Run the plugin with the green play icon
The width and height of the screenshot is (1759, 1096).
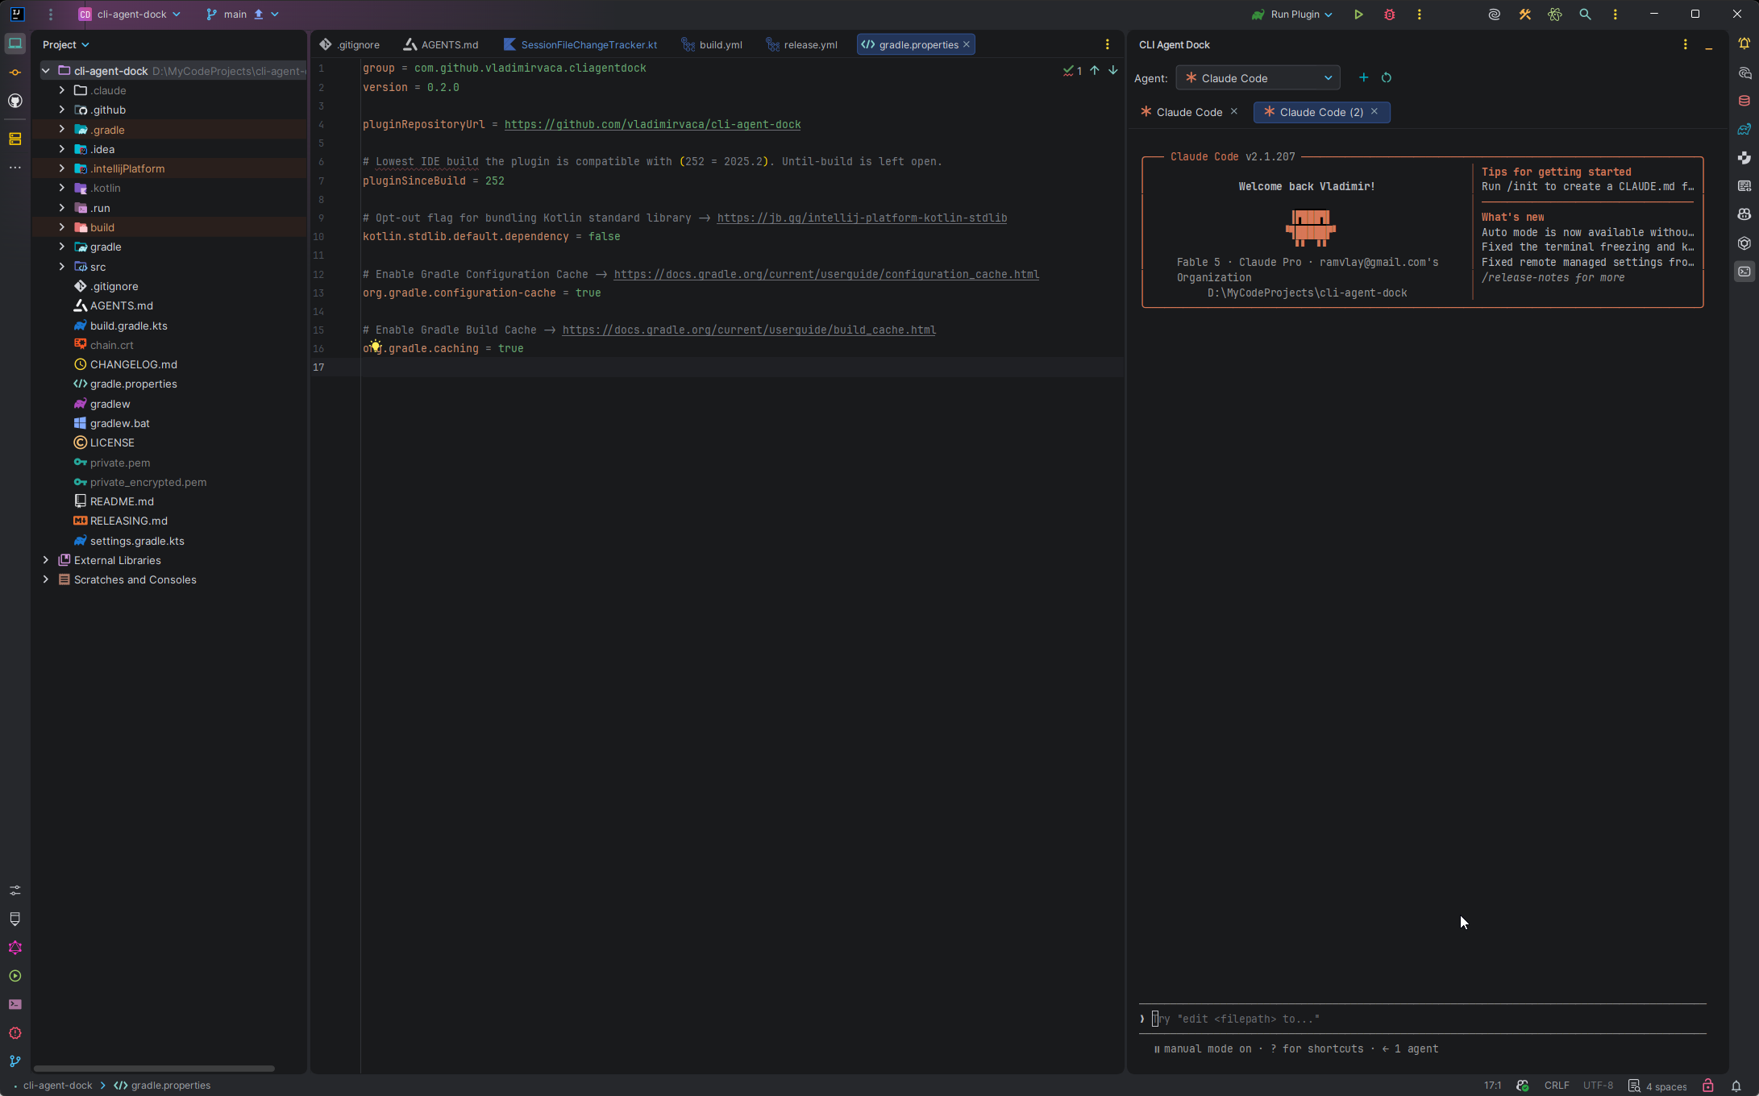[1358, 15]
